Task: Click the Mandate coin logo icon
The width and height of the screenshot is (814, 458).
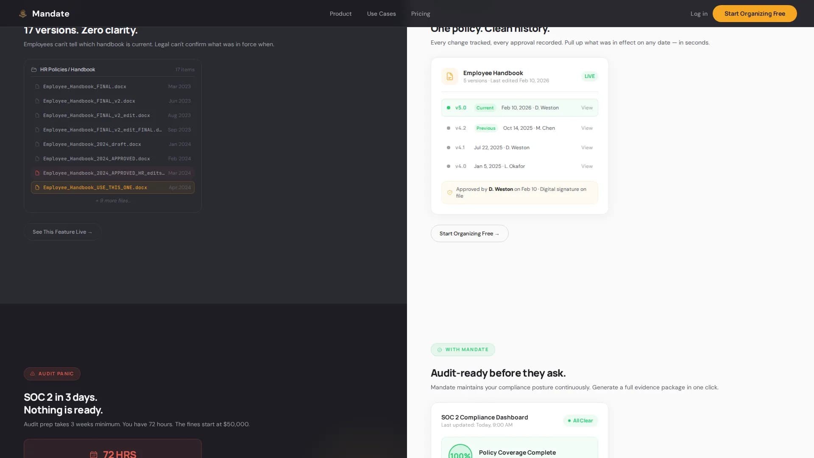Action: coord(23,13)
